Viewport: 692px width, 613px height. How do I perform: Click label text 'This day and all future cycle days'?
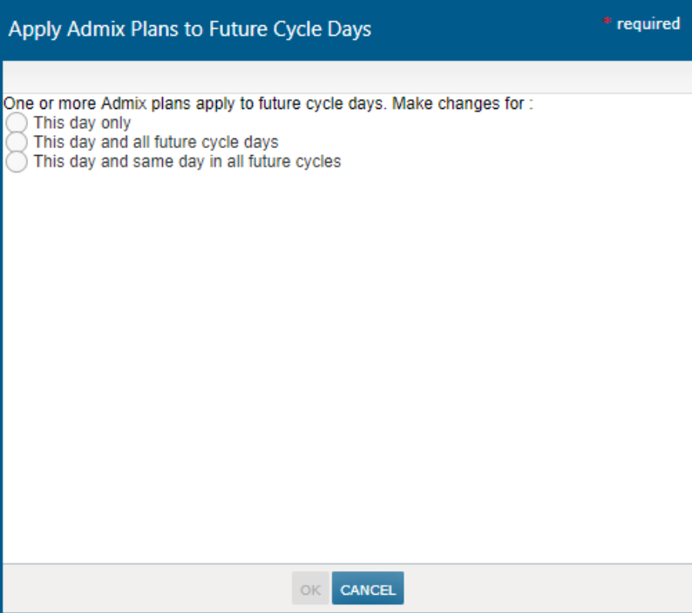[x=156, y=142]
